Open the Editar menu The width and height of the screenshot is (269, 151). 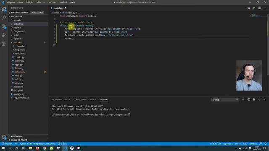click(x=20, y=3)
